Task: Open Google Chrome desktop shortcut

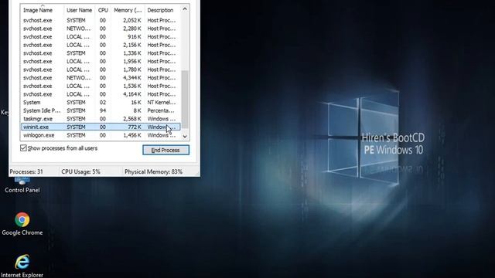Action: coord(22,224)
